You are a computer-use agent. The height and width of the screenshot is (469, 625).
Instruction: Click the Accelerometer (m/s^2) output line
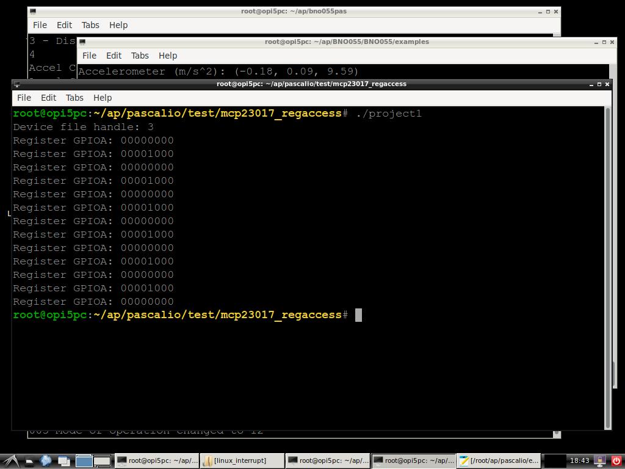[219, 71]
